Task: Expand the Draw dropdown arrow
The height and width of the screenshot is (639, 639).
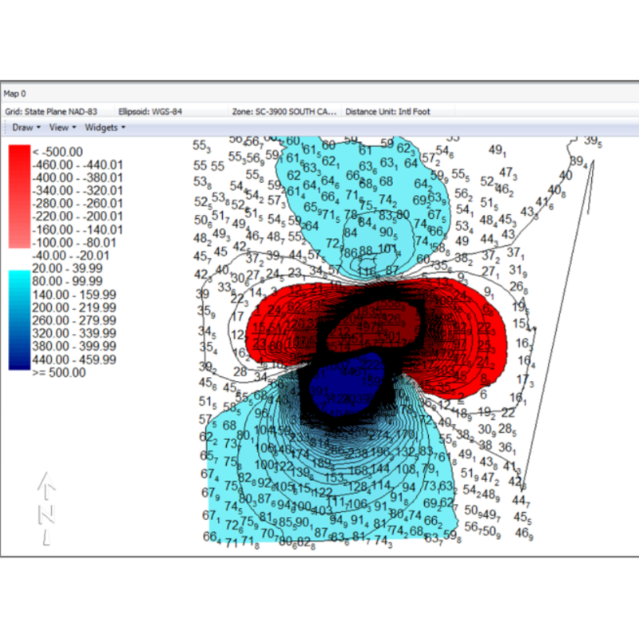Action: (38, 126)
